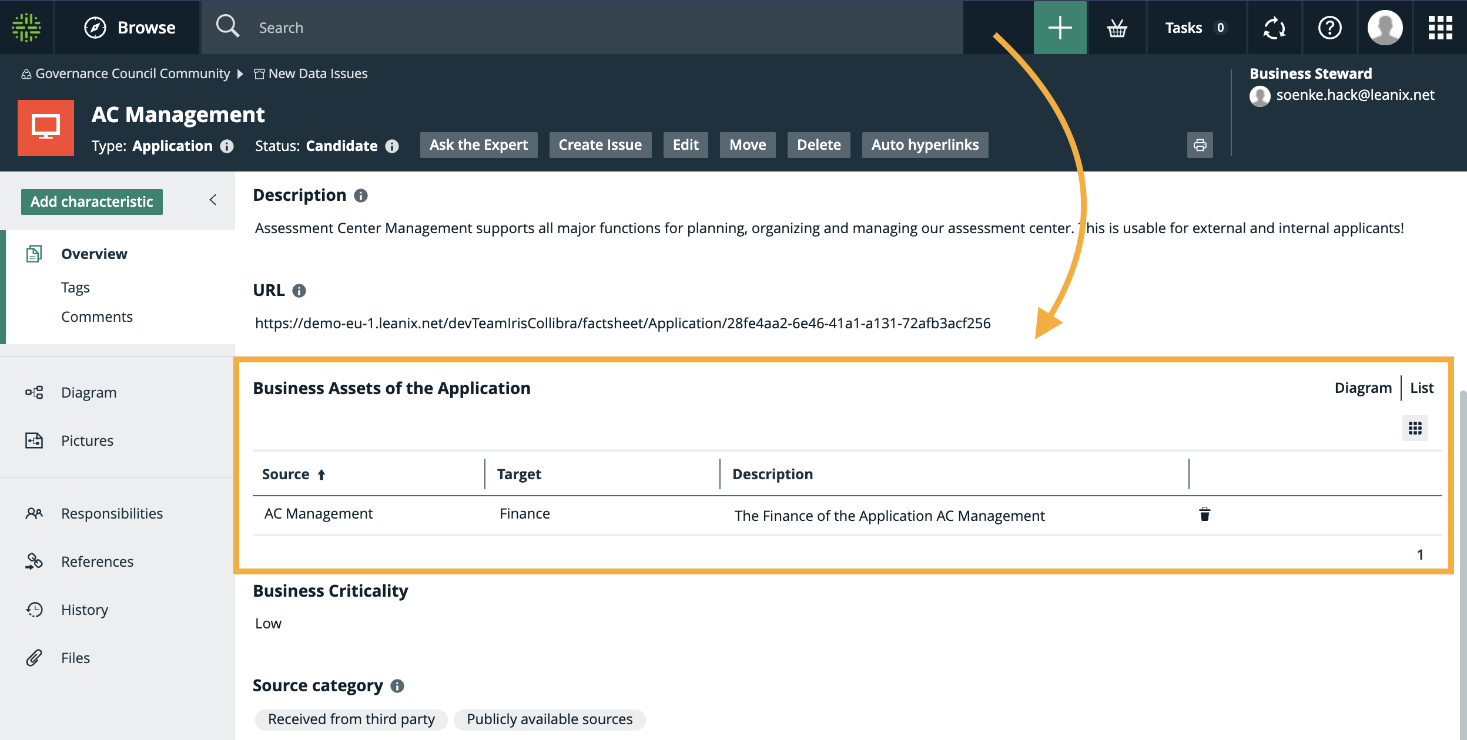Delete the AC Management relation row
Screen dimensions: 1467x740
(x=1204, y=514)
